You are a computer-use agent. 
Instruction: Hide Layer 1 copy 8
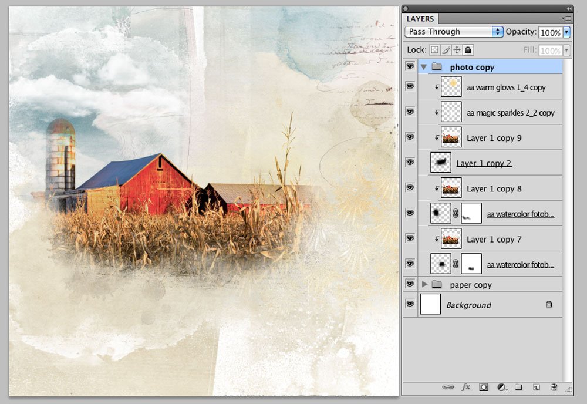410,187
